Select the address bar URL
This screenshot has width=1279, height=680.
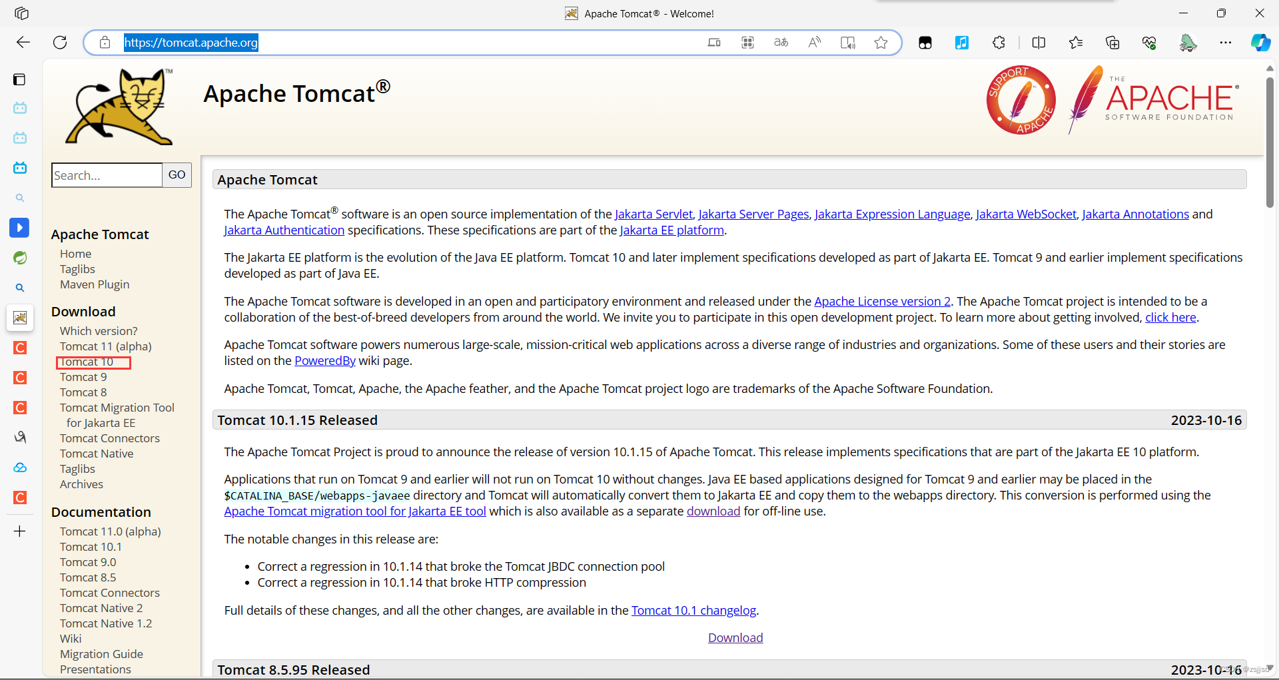[191, 43]
